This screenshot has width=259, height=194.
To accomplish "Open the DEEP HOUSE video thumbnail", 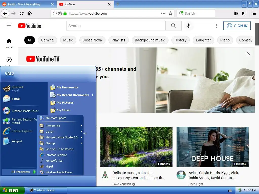I will tap(212, 147).
